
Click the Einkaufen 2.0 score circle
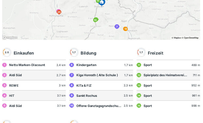coord(7,52)
